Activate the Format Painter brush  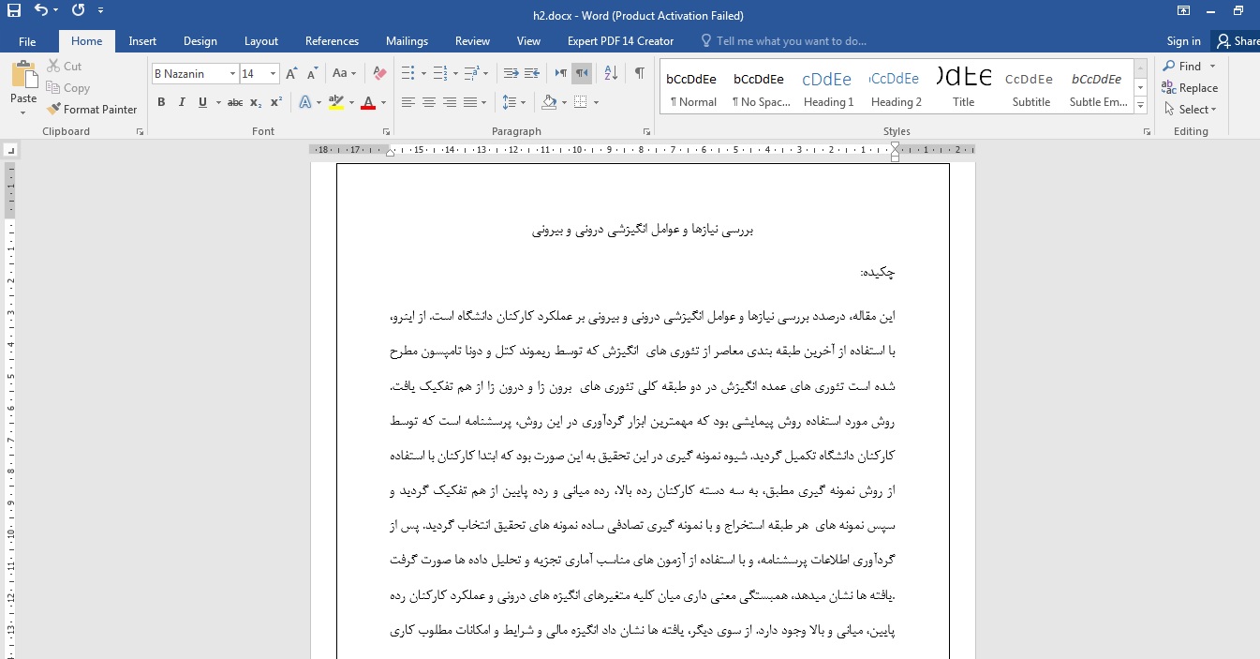[x=92, y=110]
